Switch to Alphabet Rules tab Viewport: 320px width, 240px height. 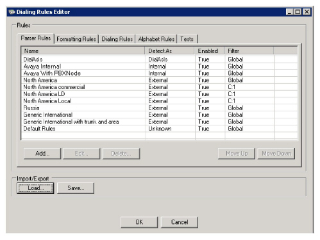tap(156, 39)
